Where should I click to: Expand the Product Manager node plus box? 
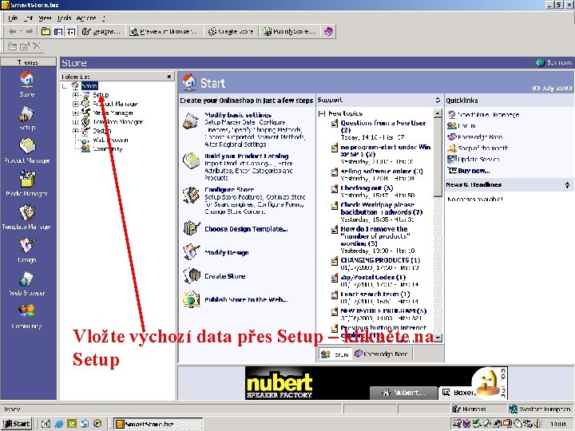(x=75, y=104)
